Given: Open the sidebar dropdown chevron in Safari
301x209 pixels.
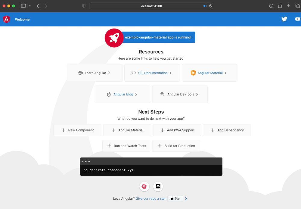Looking at the screenshot, I should 29,6.
